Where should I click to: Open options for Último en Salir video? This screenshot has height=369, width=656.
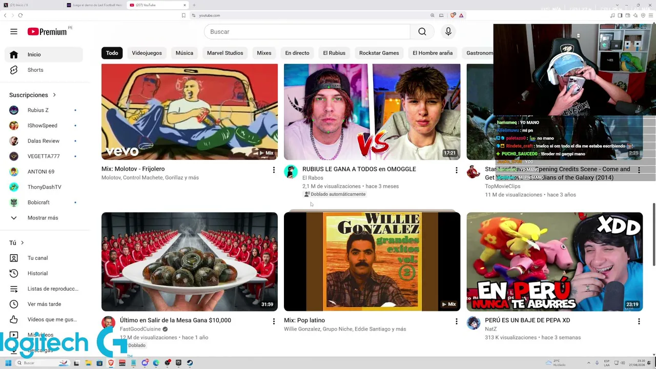tap(274, 321)
